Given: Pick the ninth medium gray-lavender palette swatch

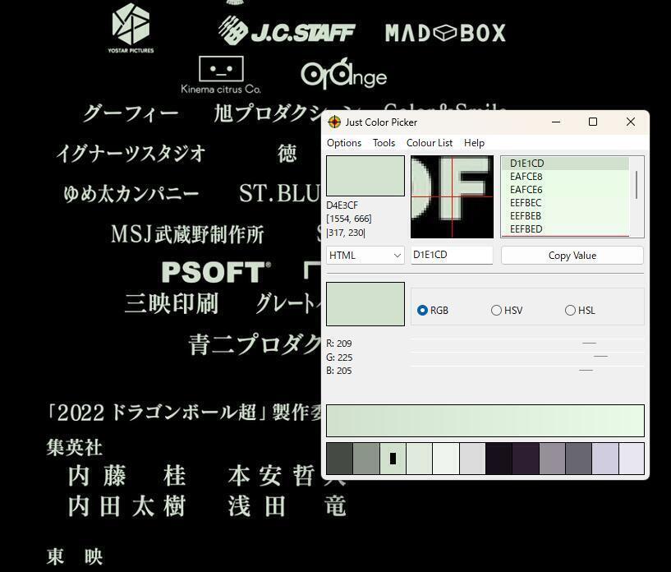Looking at the screenshot, I should [552, 459].
